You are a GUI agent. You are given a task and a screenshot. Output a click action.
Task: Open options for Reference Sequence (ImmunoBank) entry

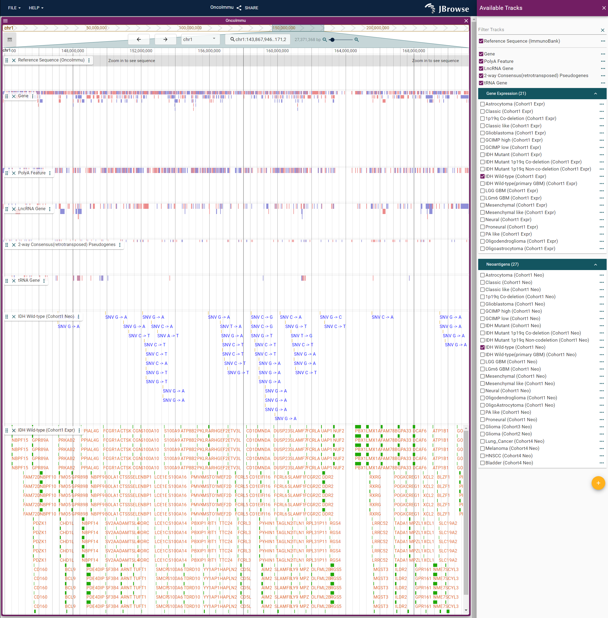603,41
